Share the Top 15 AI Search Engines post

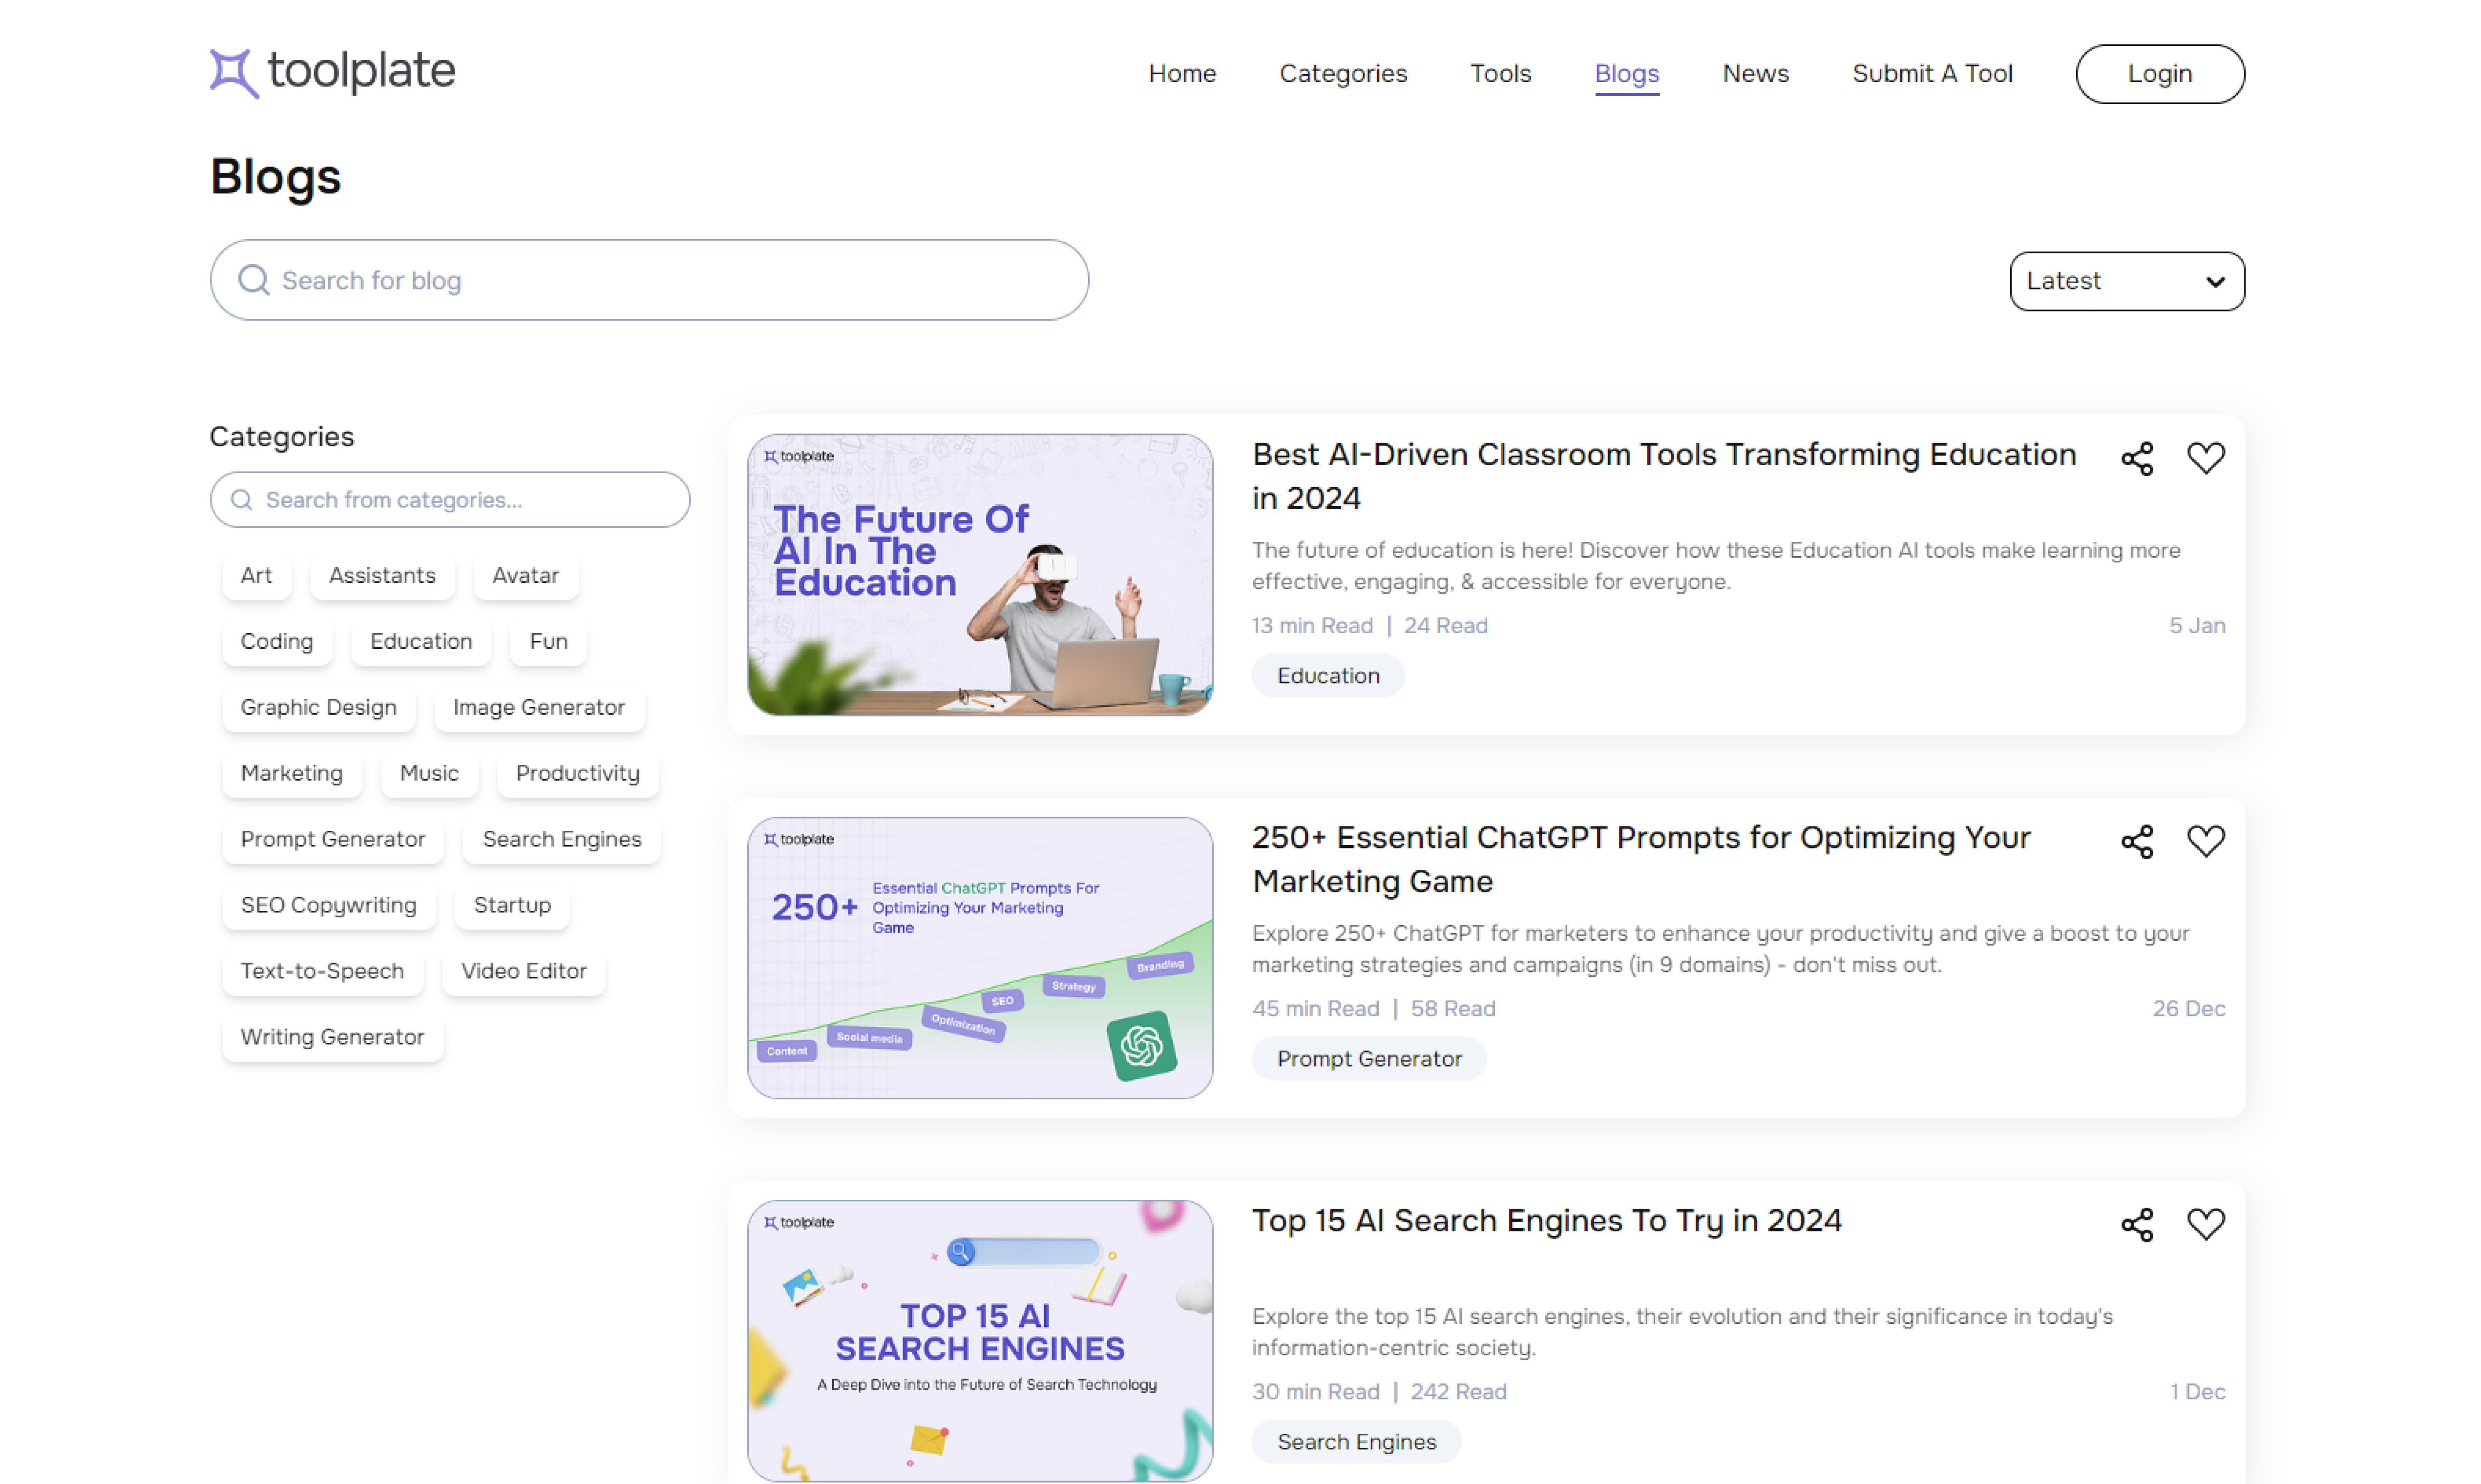click(2137, 1224)
